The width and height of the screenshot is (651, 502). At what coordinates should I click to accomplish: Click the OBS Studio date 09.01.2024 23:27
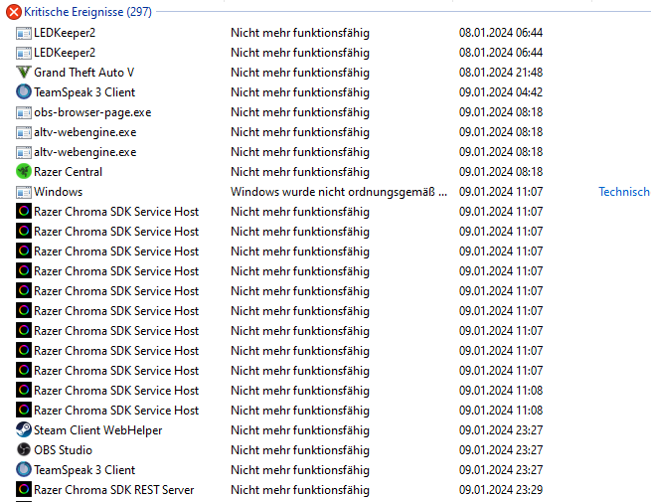(x=501, y=449)
